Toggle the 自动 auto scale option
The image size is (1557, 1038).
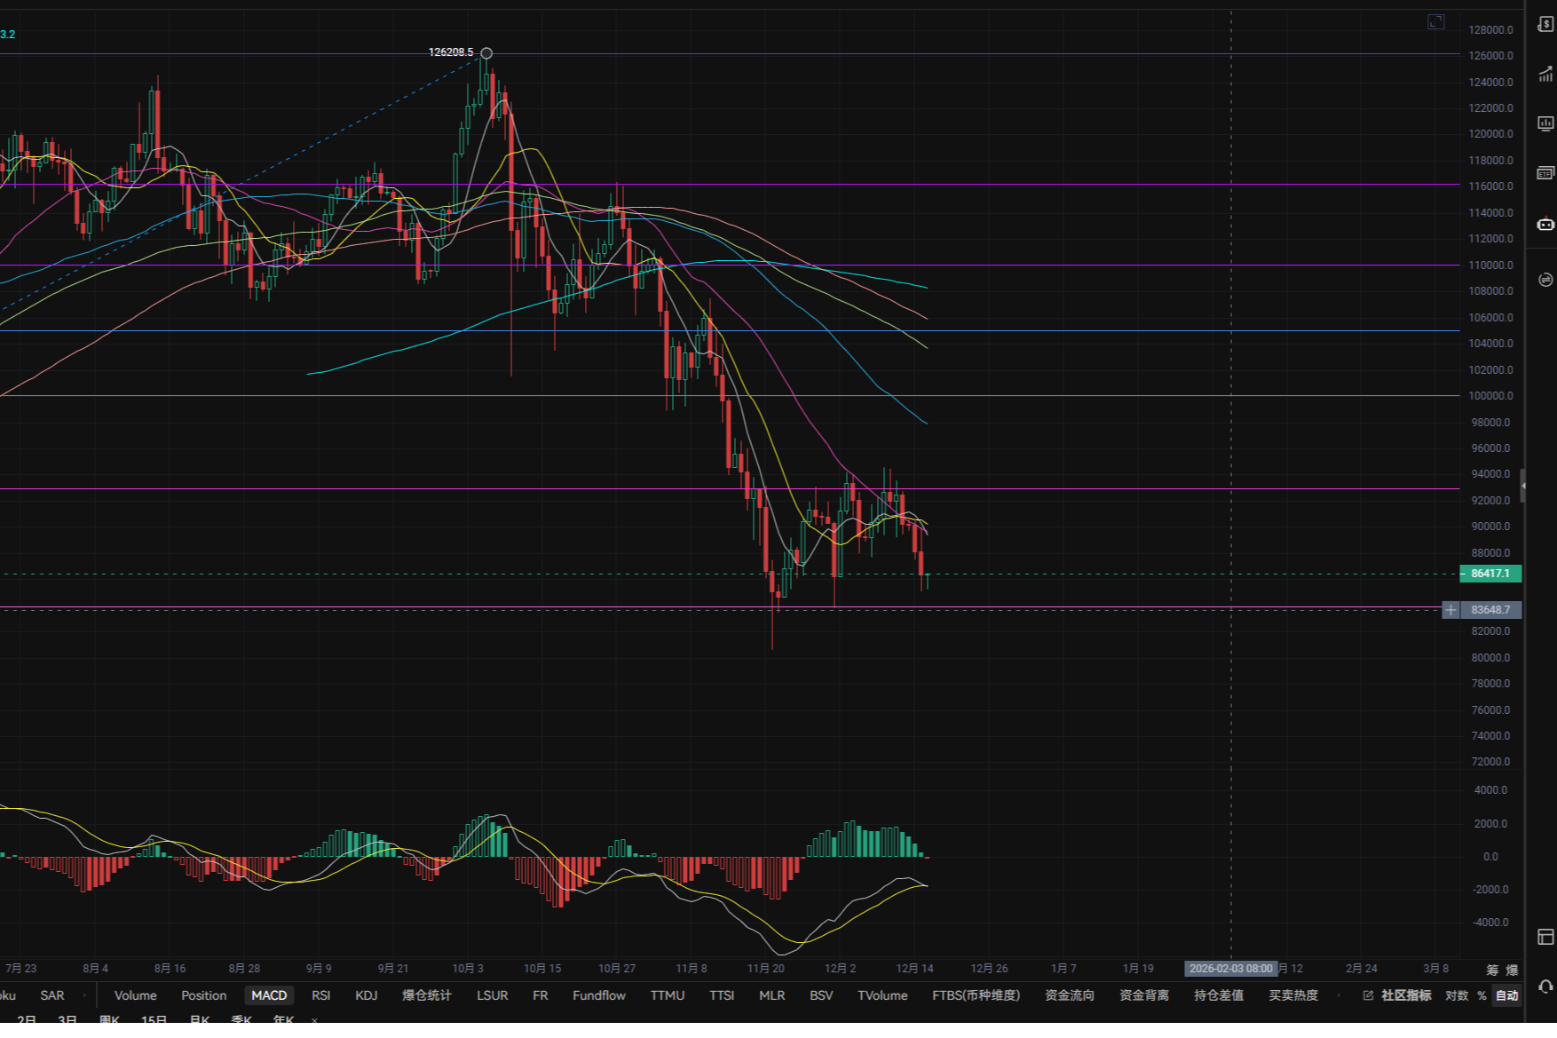tap(1506, 995)
